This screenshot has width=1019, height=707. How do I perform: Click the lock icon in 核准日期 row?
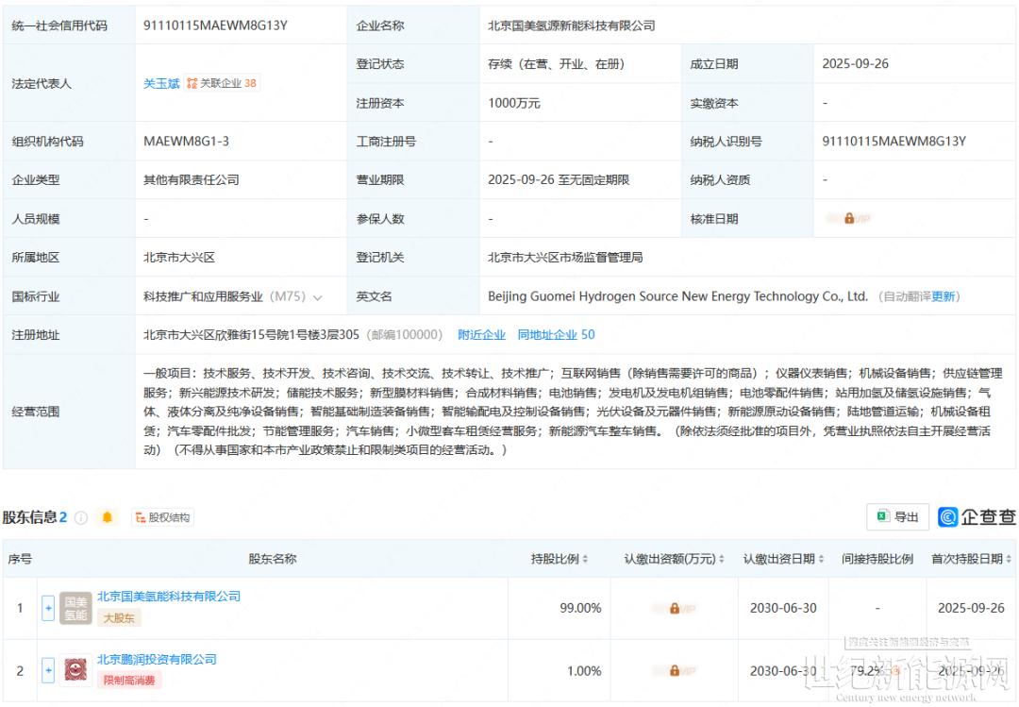coord(849,219)
